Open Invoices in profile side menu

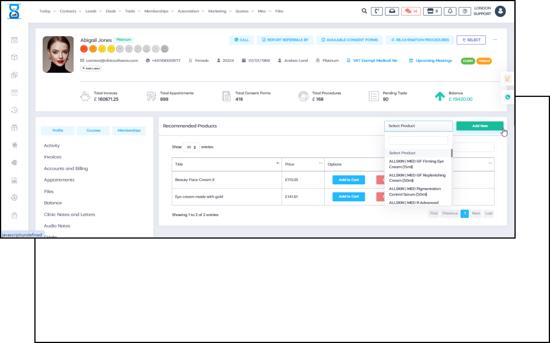53,157
